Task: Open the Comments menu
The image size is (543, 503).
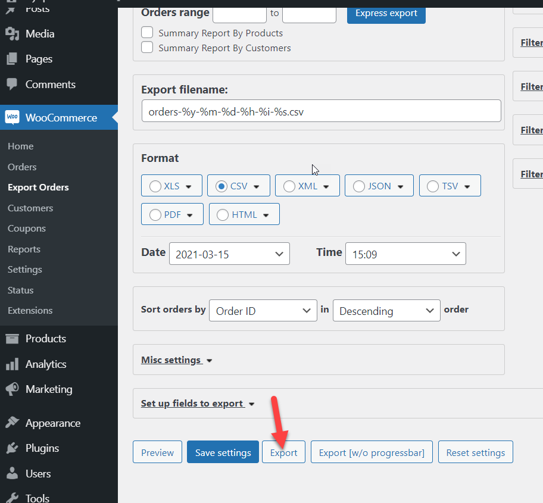Action: (50, 84)
